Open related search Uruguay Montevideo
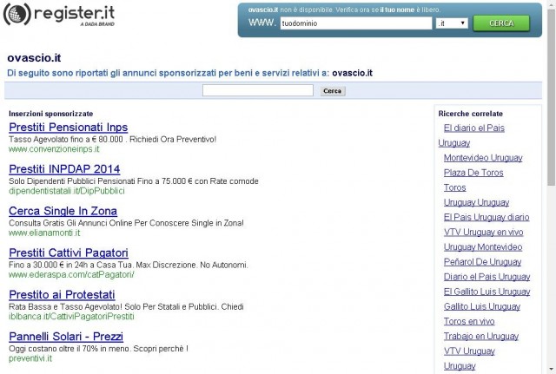This screenshot has width=556, height=374. coord(483,246)
